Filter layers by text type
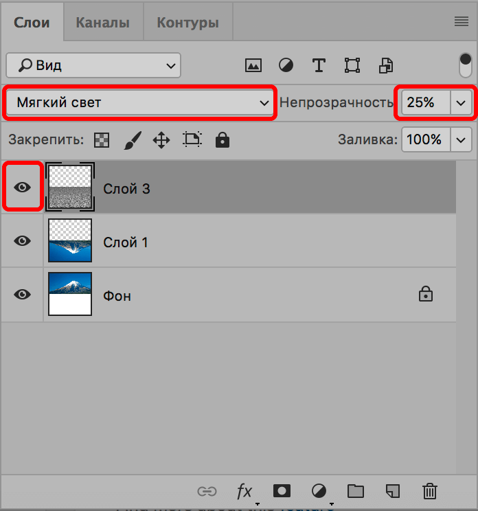Screen dimensions: 478x511 click(x=319, y=65)
